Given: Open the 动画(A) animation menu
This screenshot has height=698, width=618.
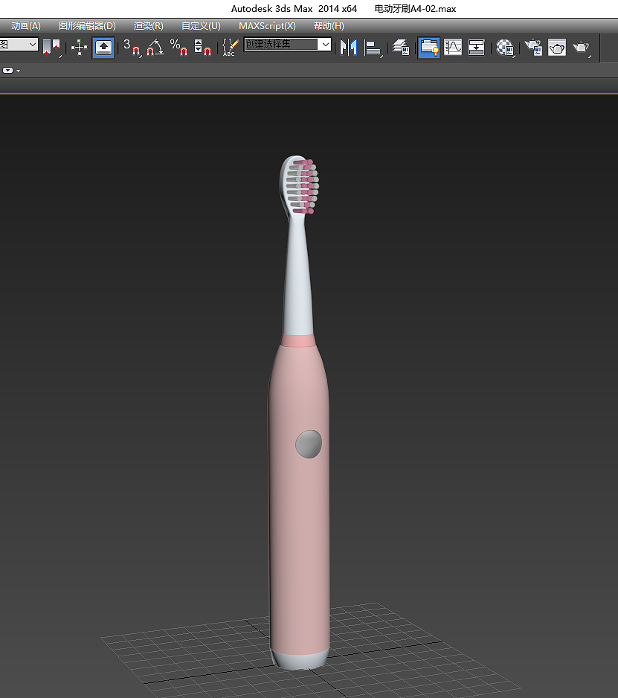Looking at the screenshot, I should pos(26,26).
